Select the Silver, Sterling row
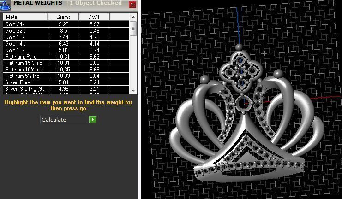The image size is (342, 199). [x=66, y=89]
